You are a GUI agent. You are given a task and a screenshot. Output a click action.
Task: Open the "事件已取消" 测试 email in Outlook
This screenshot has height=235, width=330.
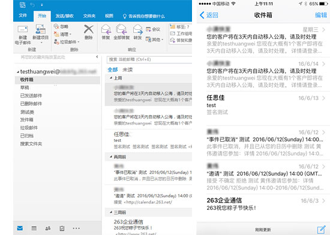[x=148, y=172]
